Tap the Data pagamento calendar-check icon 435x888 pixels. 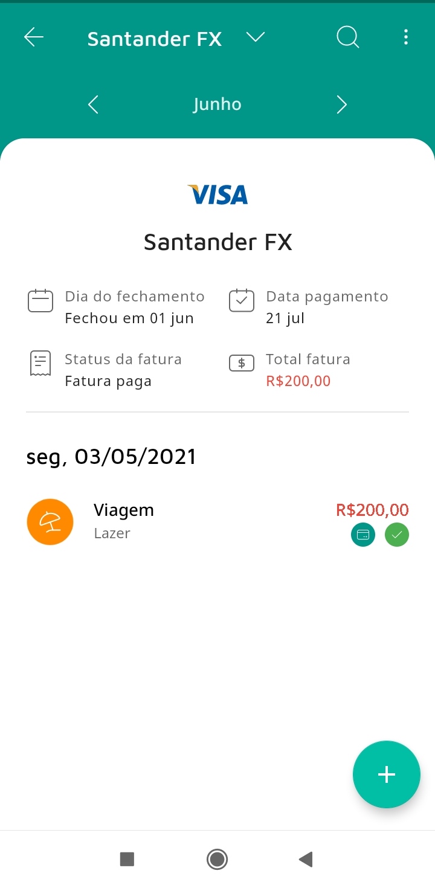pyautogui.click(x=241, y=300)
